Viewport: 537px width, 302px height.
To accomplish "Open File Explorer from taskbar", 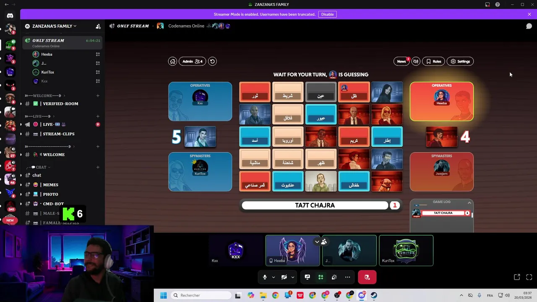I will click(x=263, y=295).
